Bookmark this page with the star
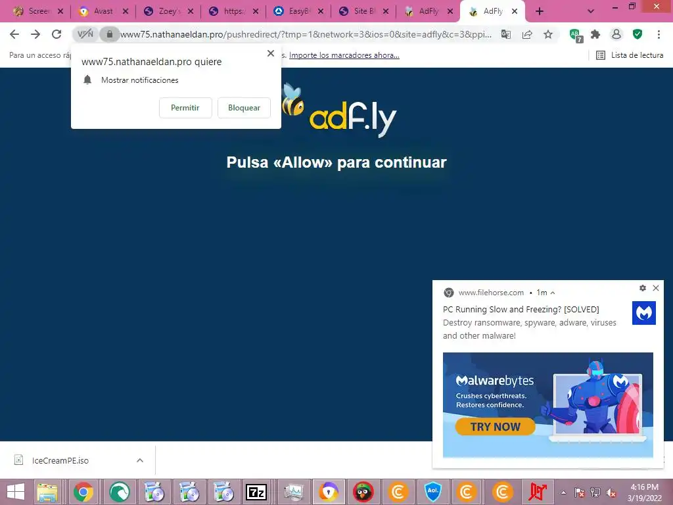The width and height of the screenshot is (673, 505). [548, 34]
